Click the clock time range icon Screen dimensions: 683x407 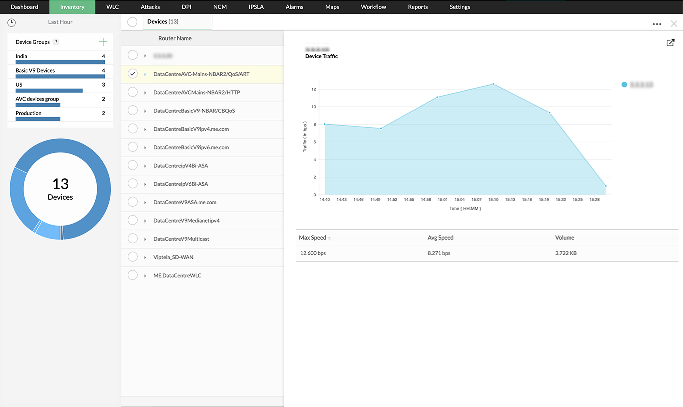click(12, 22)
